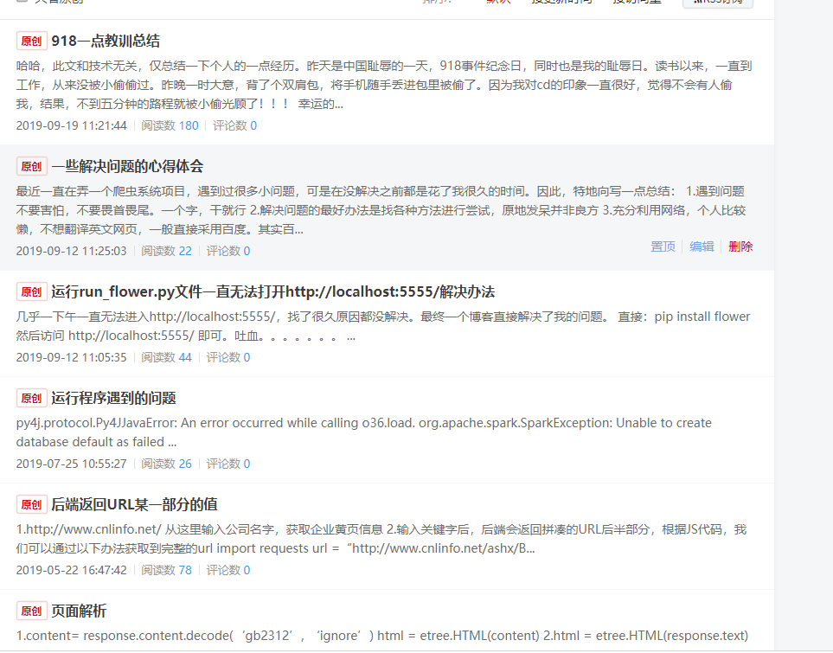Click the summary starting 'py4j.protocol.Py4JJavaError'

pos(364,432)
